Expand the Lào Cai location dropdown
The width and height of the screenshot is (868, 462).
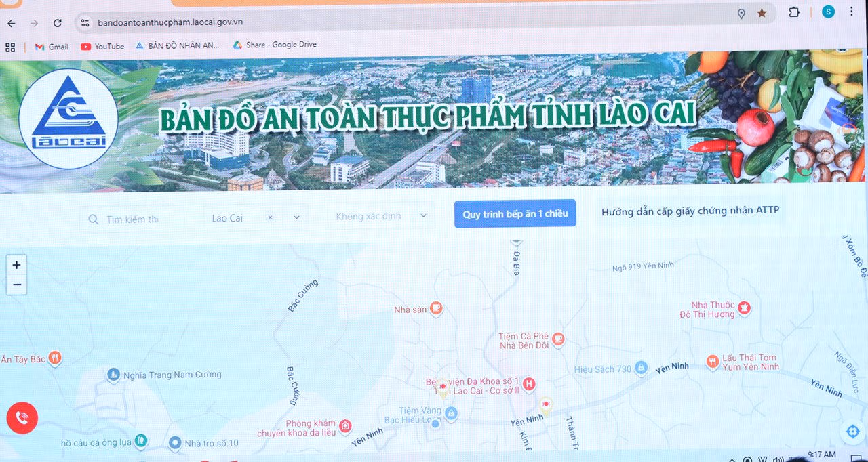pyautogui.click(x=296, y=217)
